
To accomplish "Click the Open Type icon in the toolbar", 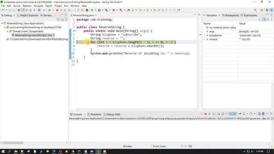I will [128, 10].
